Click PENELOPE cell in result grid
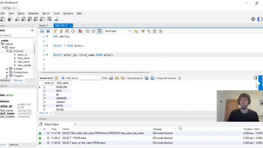Screen dimensions: 263x148 coord(61,87)
